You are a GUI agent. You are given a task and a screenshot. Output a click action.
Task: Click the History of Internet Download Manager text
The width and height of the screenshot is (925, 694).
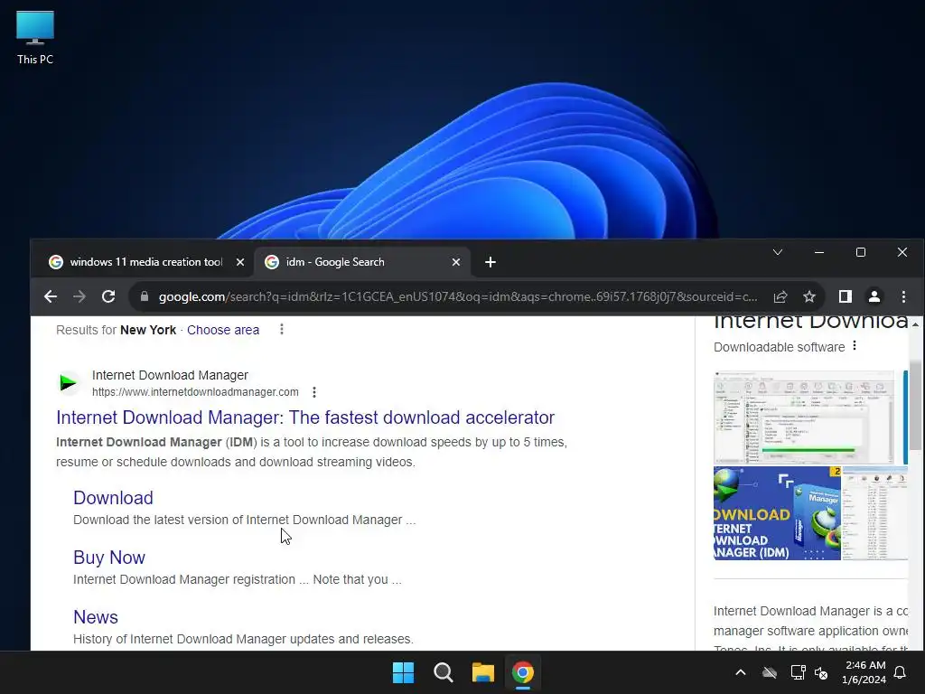[243, 639]
